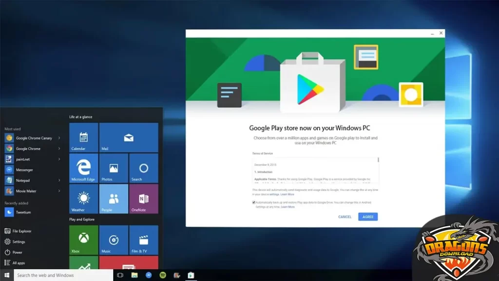This screenshot has height=281, width=499.
Task: Open the Microsoft Edge tile
Action: point(83,168)
